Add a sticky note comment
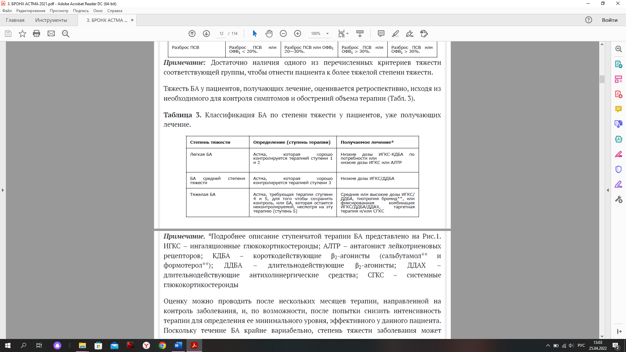 point(381,34)
